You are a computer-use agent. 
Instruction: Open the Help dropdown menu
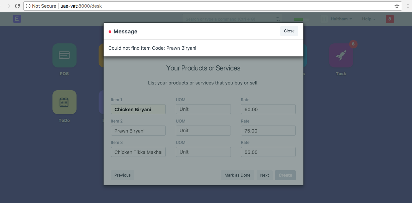(368, 19)
